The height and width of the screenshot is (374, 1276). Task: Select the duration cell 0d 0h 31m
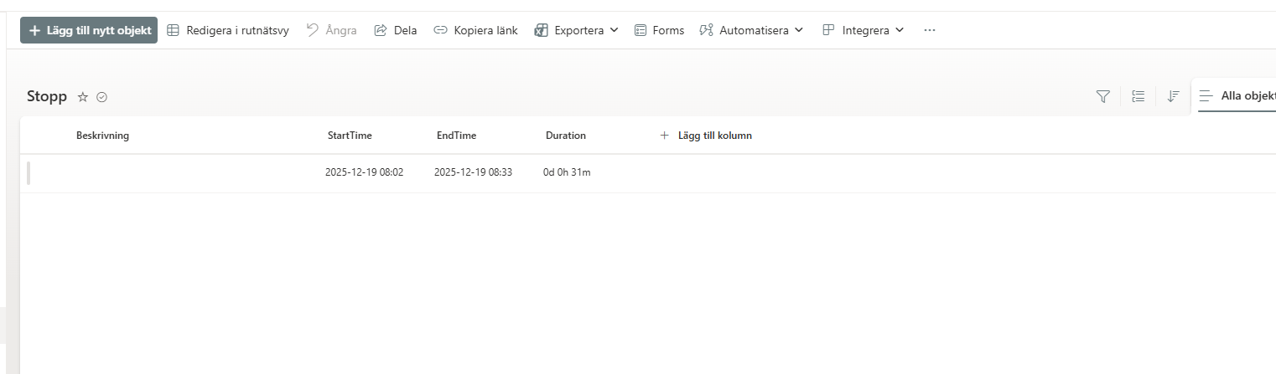(567, 172)
